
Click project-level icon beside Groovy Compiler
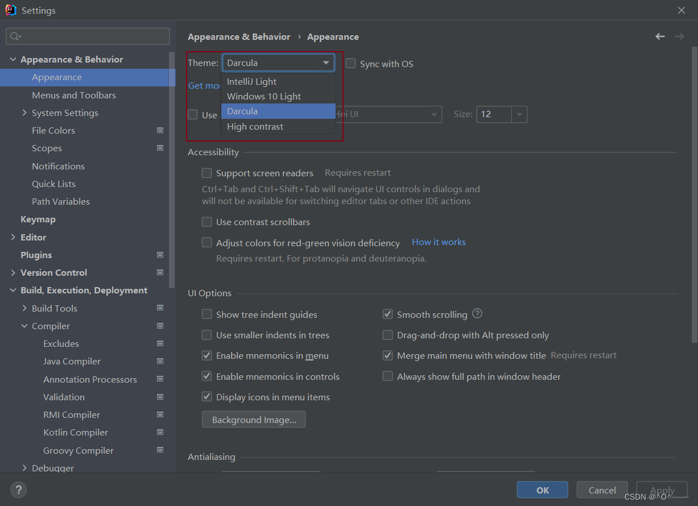[x=160, y=450]
